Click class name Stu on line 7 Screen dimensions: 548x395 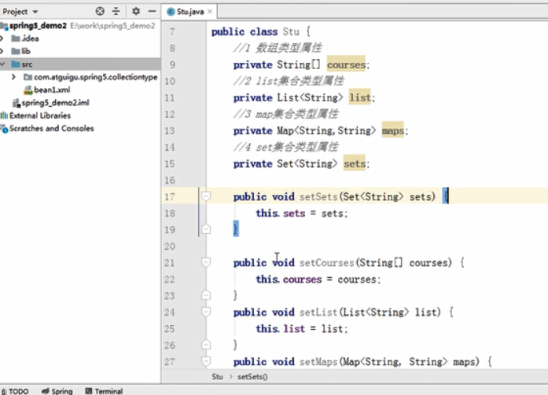(291, 31)
